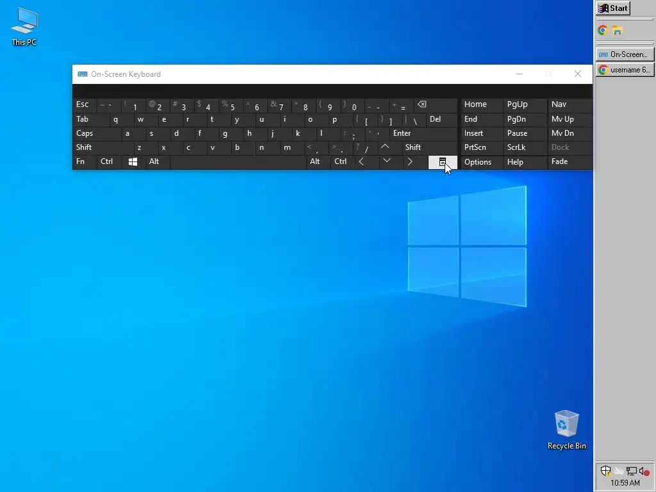
Task: Click the backslash key
Action: click(x=413, y=119)
